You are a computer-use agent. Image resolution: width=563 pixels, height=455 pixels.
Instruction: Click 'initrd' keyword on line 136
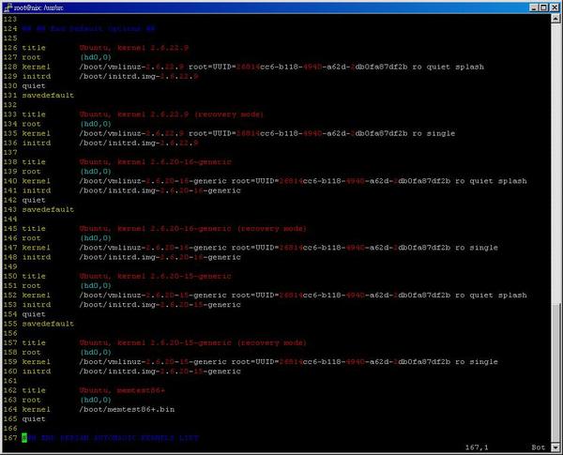pos(37,143)
